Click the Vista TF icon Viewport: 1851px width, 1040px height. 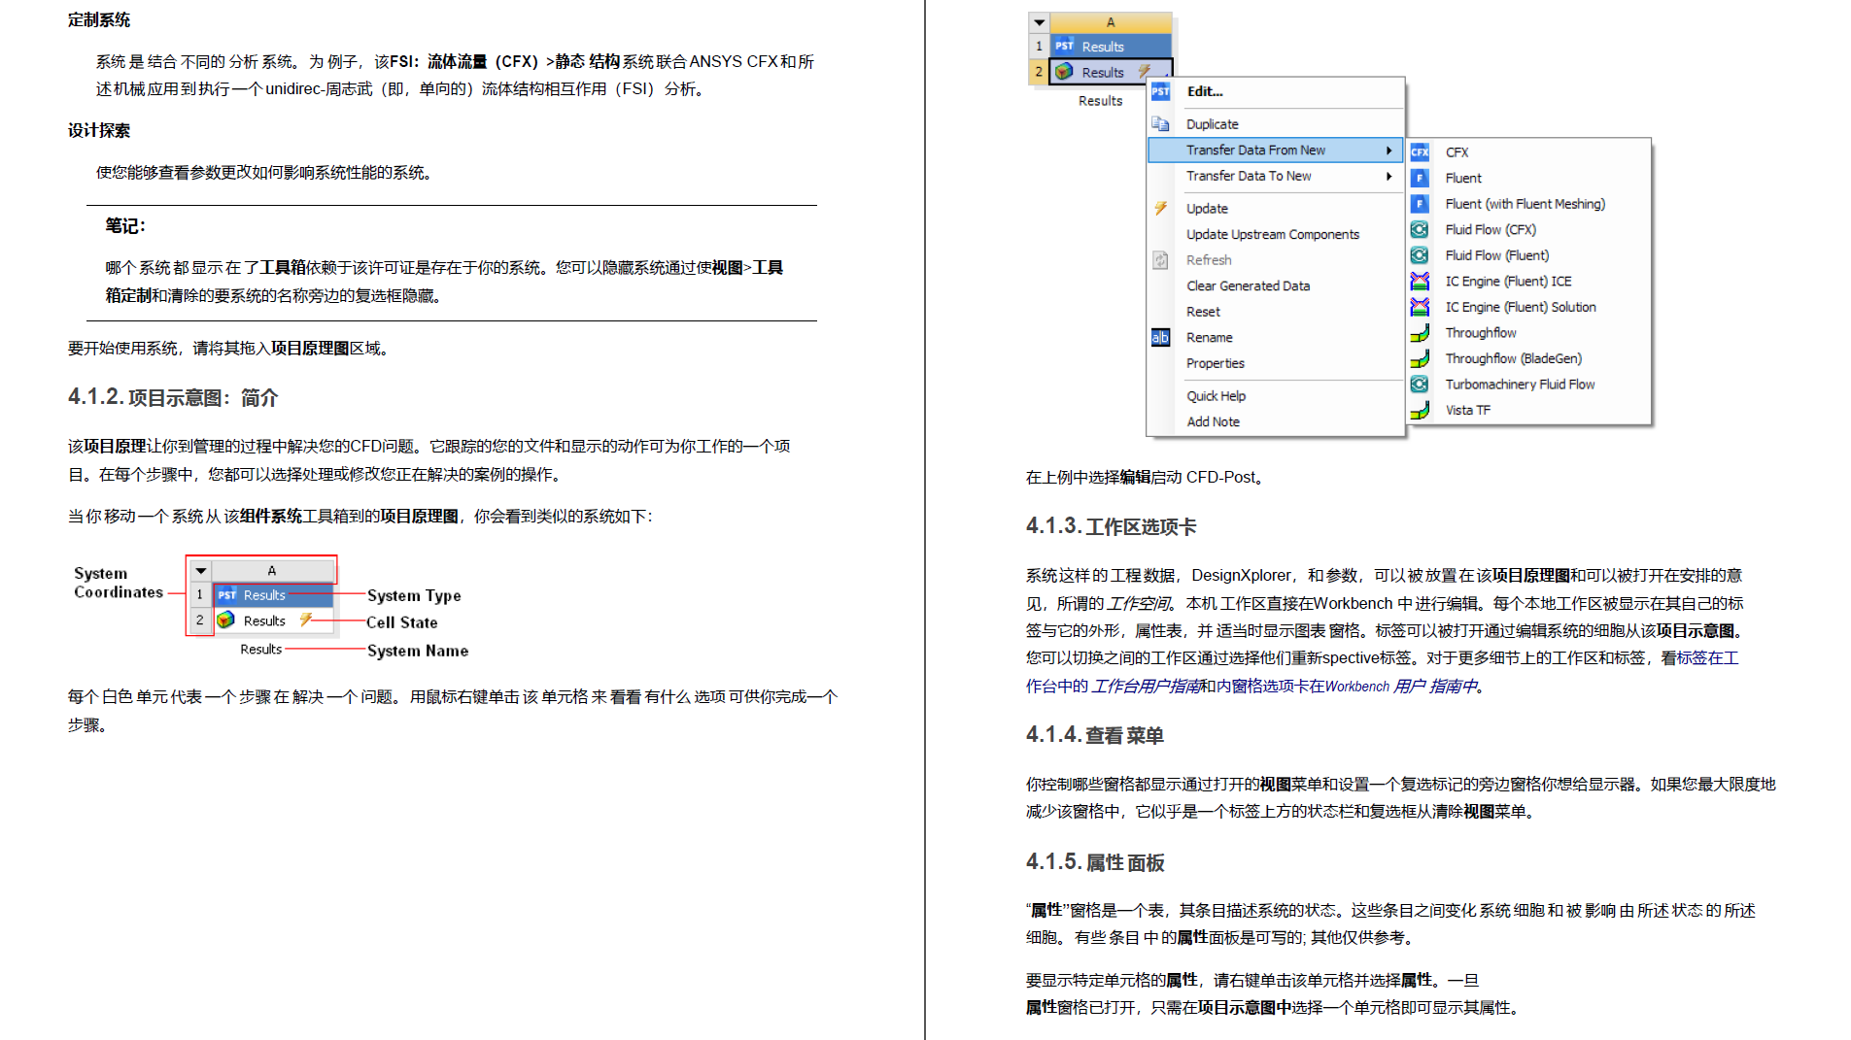pyautogui.click(x=1420, y=409)
